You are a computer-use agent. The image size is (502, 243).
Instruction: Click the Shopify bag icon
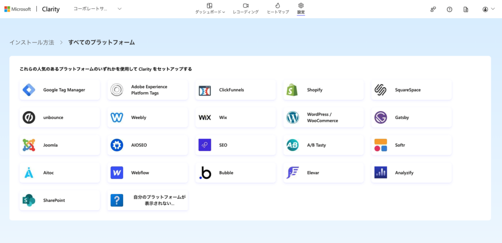292,90
